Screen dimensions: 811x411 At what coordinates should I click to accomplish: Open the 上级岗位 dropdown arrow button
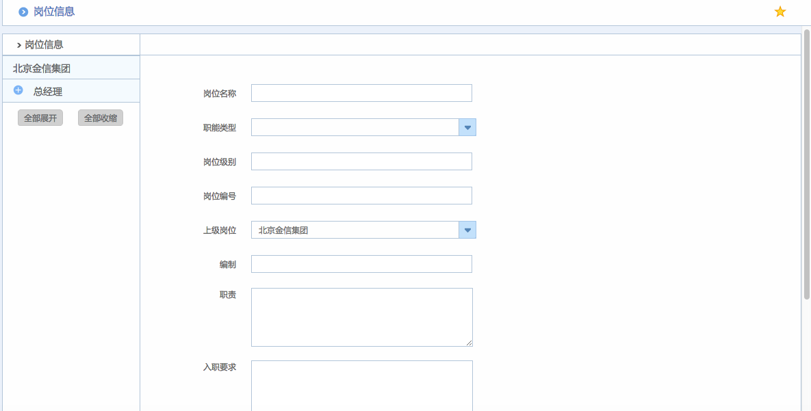(467, 230)
